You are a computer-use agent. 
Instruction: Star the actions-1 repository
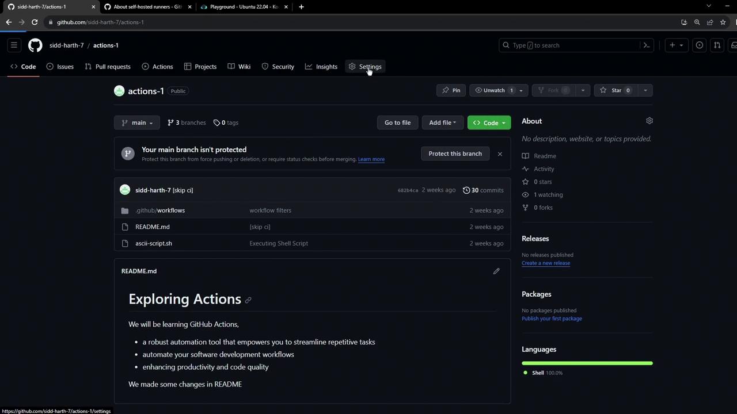tap(616, 90)
